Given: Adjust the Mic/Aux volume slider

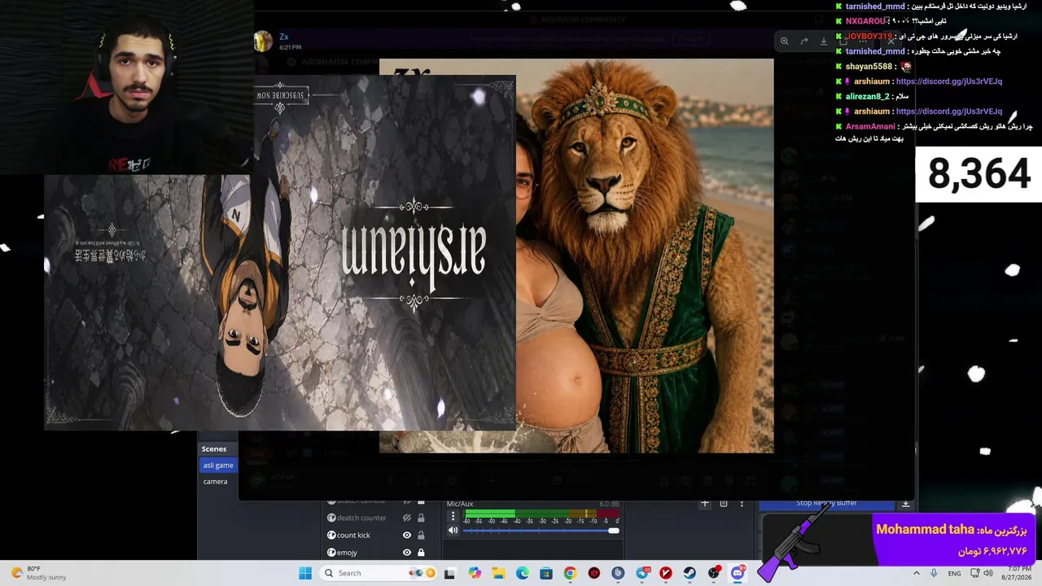Looking at the screenshot, I should click(541, 531).
